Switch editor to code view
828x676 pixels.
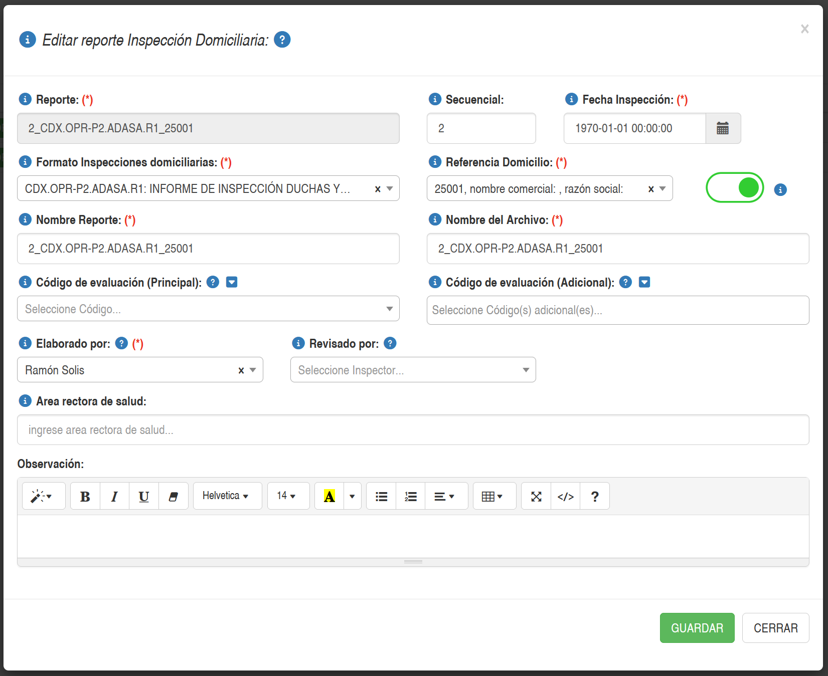565,496
